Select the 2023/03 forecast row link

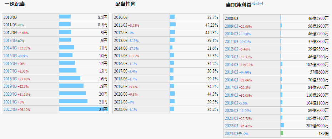click(231, 134)
